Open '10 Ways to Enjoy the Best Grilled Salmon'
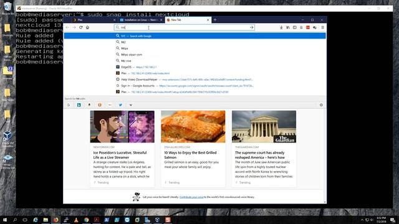This screenshot has height=224, width=399. point(190,155)
